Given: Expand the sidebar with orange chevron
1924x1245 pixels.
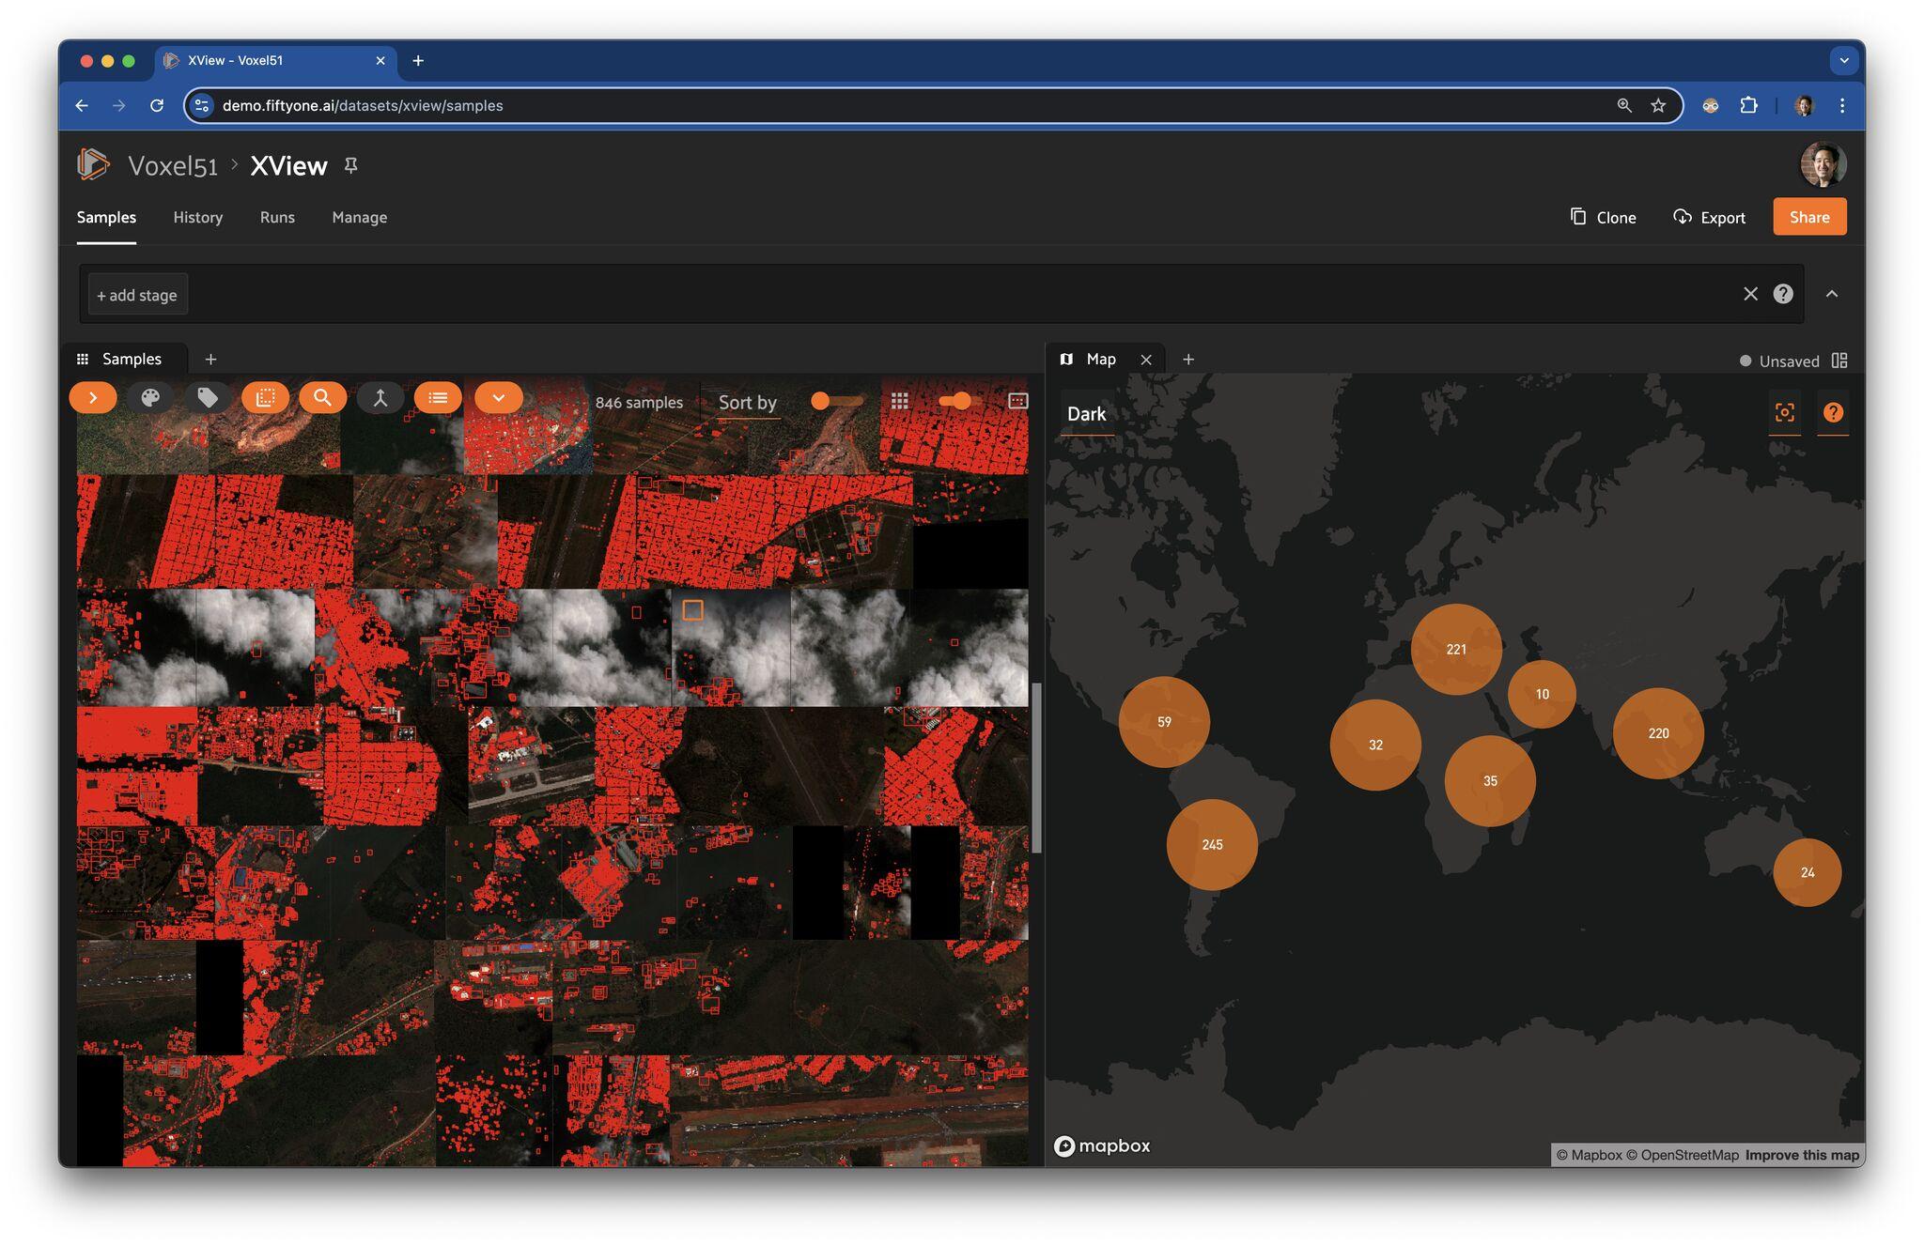Looking at the screenshot, I should (x=93, y=398).
